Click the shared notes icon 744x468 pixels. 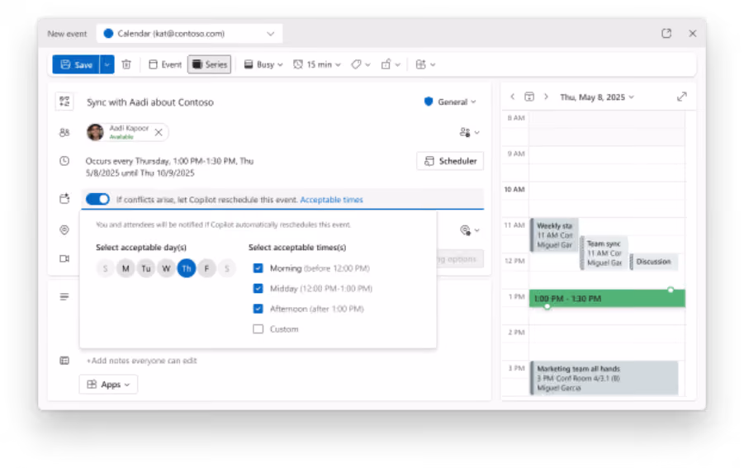[x=64, y=361]
